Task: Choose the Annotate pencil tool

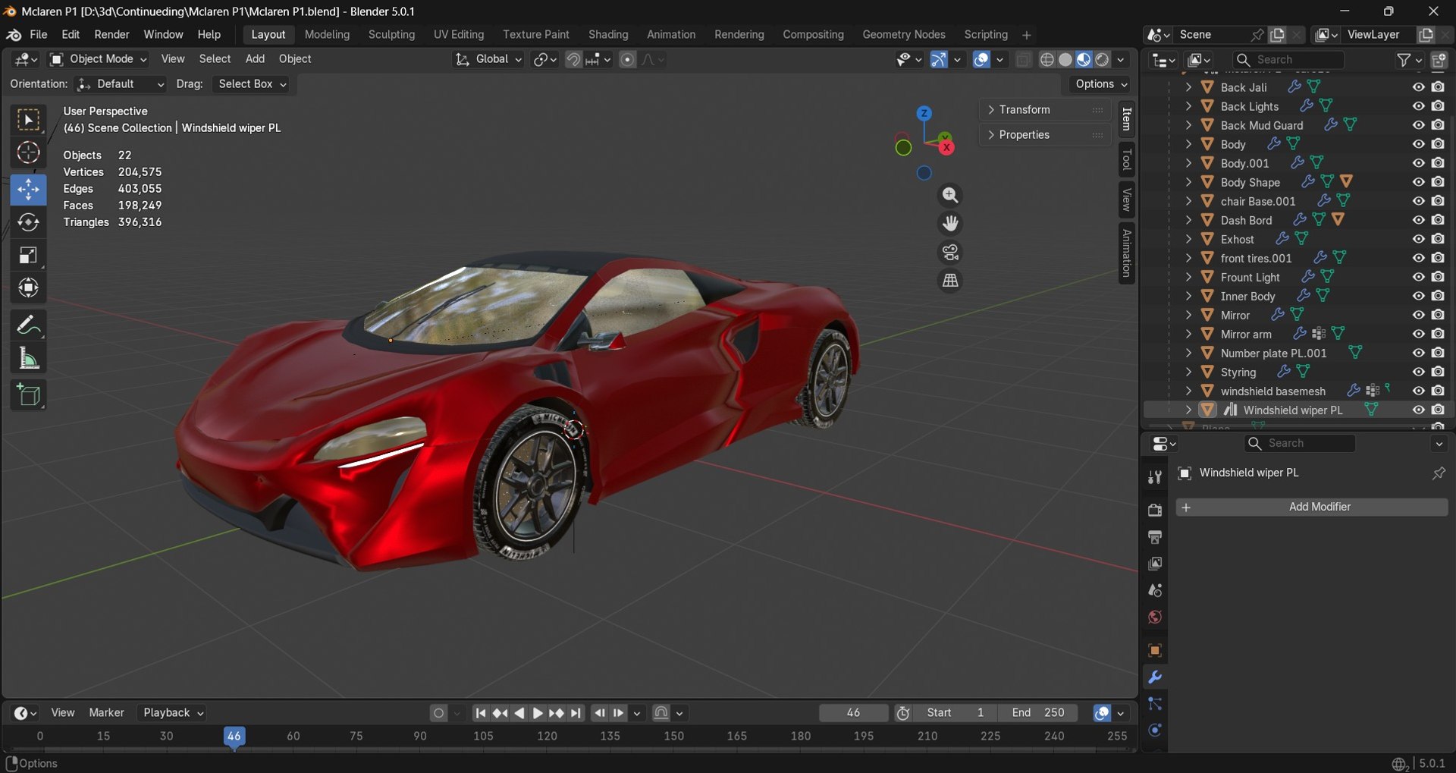Action: [28, 325]
